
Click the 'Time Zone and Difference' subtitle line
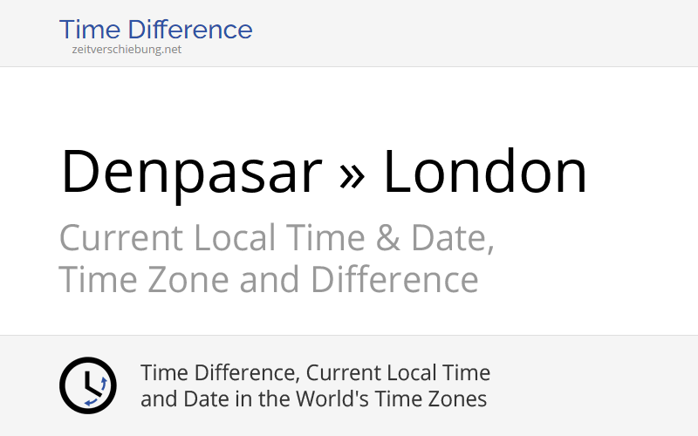[x=268, y=281]
